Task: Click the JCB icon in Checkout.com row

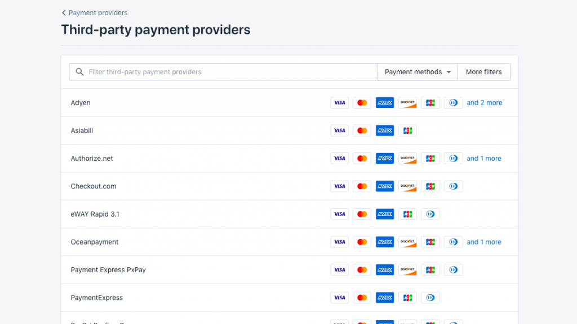Action: tap(430, 187)
